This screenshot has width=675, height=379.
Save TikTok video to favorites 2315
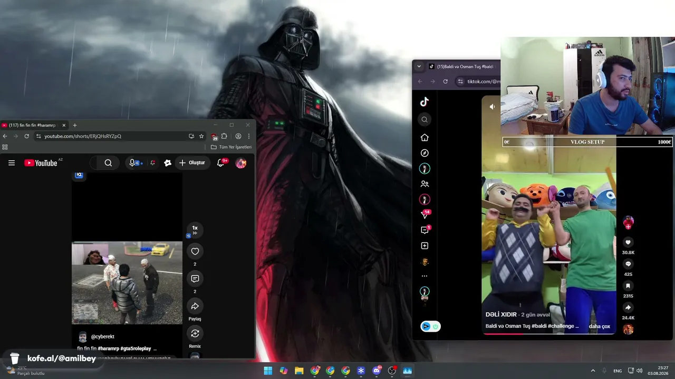click(628, 286)
